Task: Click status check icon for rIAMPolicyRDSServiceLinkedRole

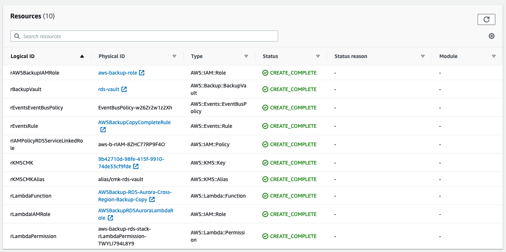Action: pos(265,144)
